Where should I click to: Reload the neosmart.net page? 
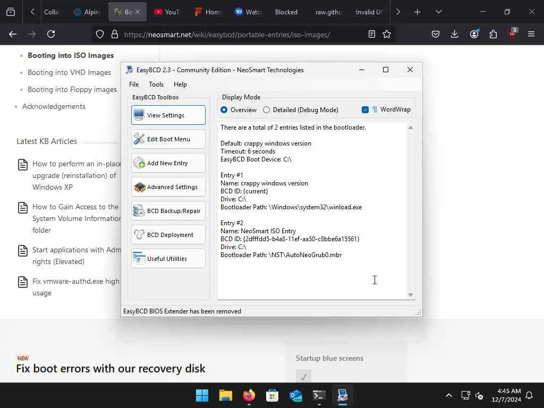click(51, 34)
